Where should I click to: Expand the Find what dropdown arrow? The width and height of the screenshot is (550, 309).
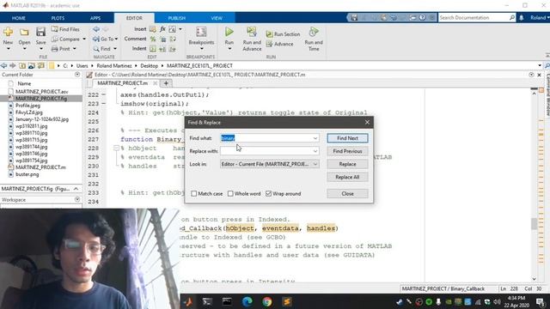tap(315, 138)
